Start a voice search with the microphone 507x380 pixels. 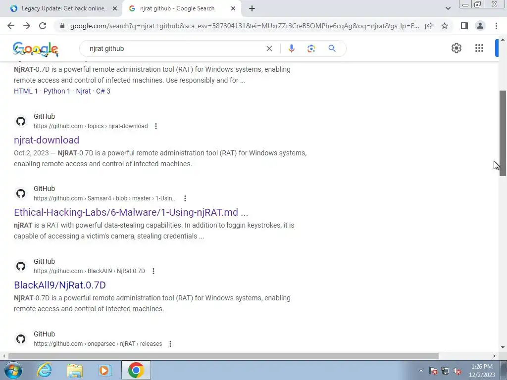[x=291, y=48]
